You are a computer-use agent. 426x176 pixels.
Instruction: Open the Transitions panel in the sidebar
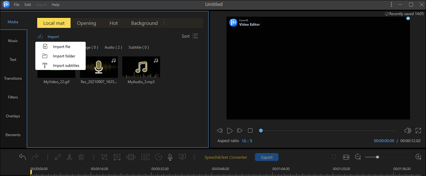pyautogui.click(x=13, y=78)
